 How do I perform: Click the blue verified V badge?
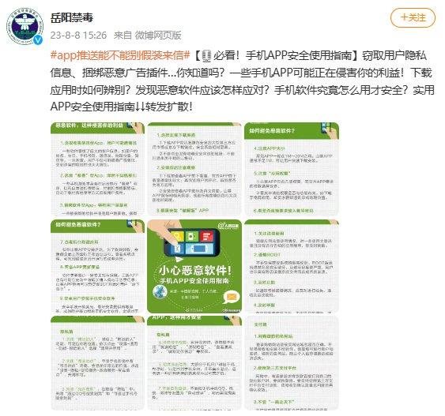click(x=38, y=40)
